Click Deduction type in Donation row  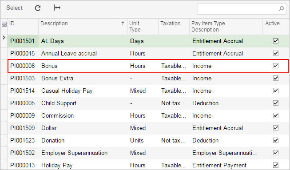pos(206,140)
